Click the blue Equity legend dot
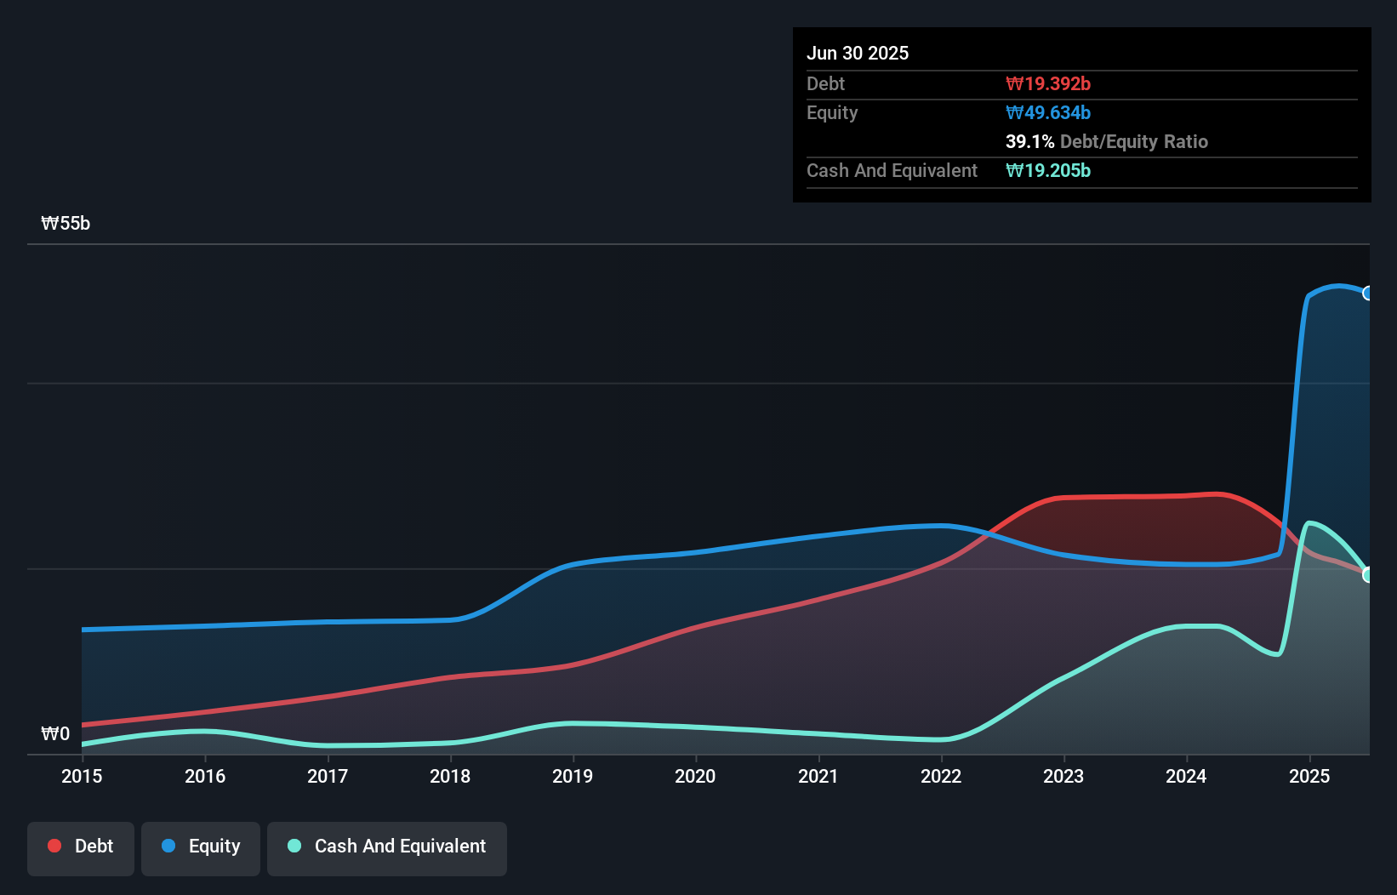This screenshot has width=1397, height=895. [x=167, y=846]
